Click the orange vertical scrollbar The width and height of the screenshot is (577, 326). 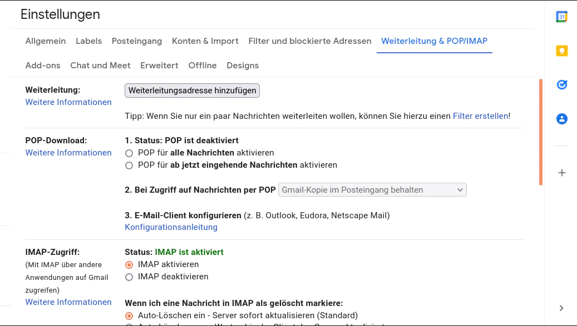(540, 132)
